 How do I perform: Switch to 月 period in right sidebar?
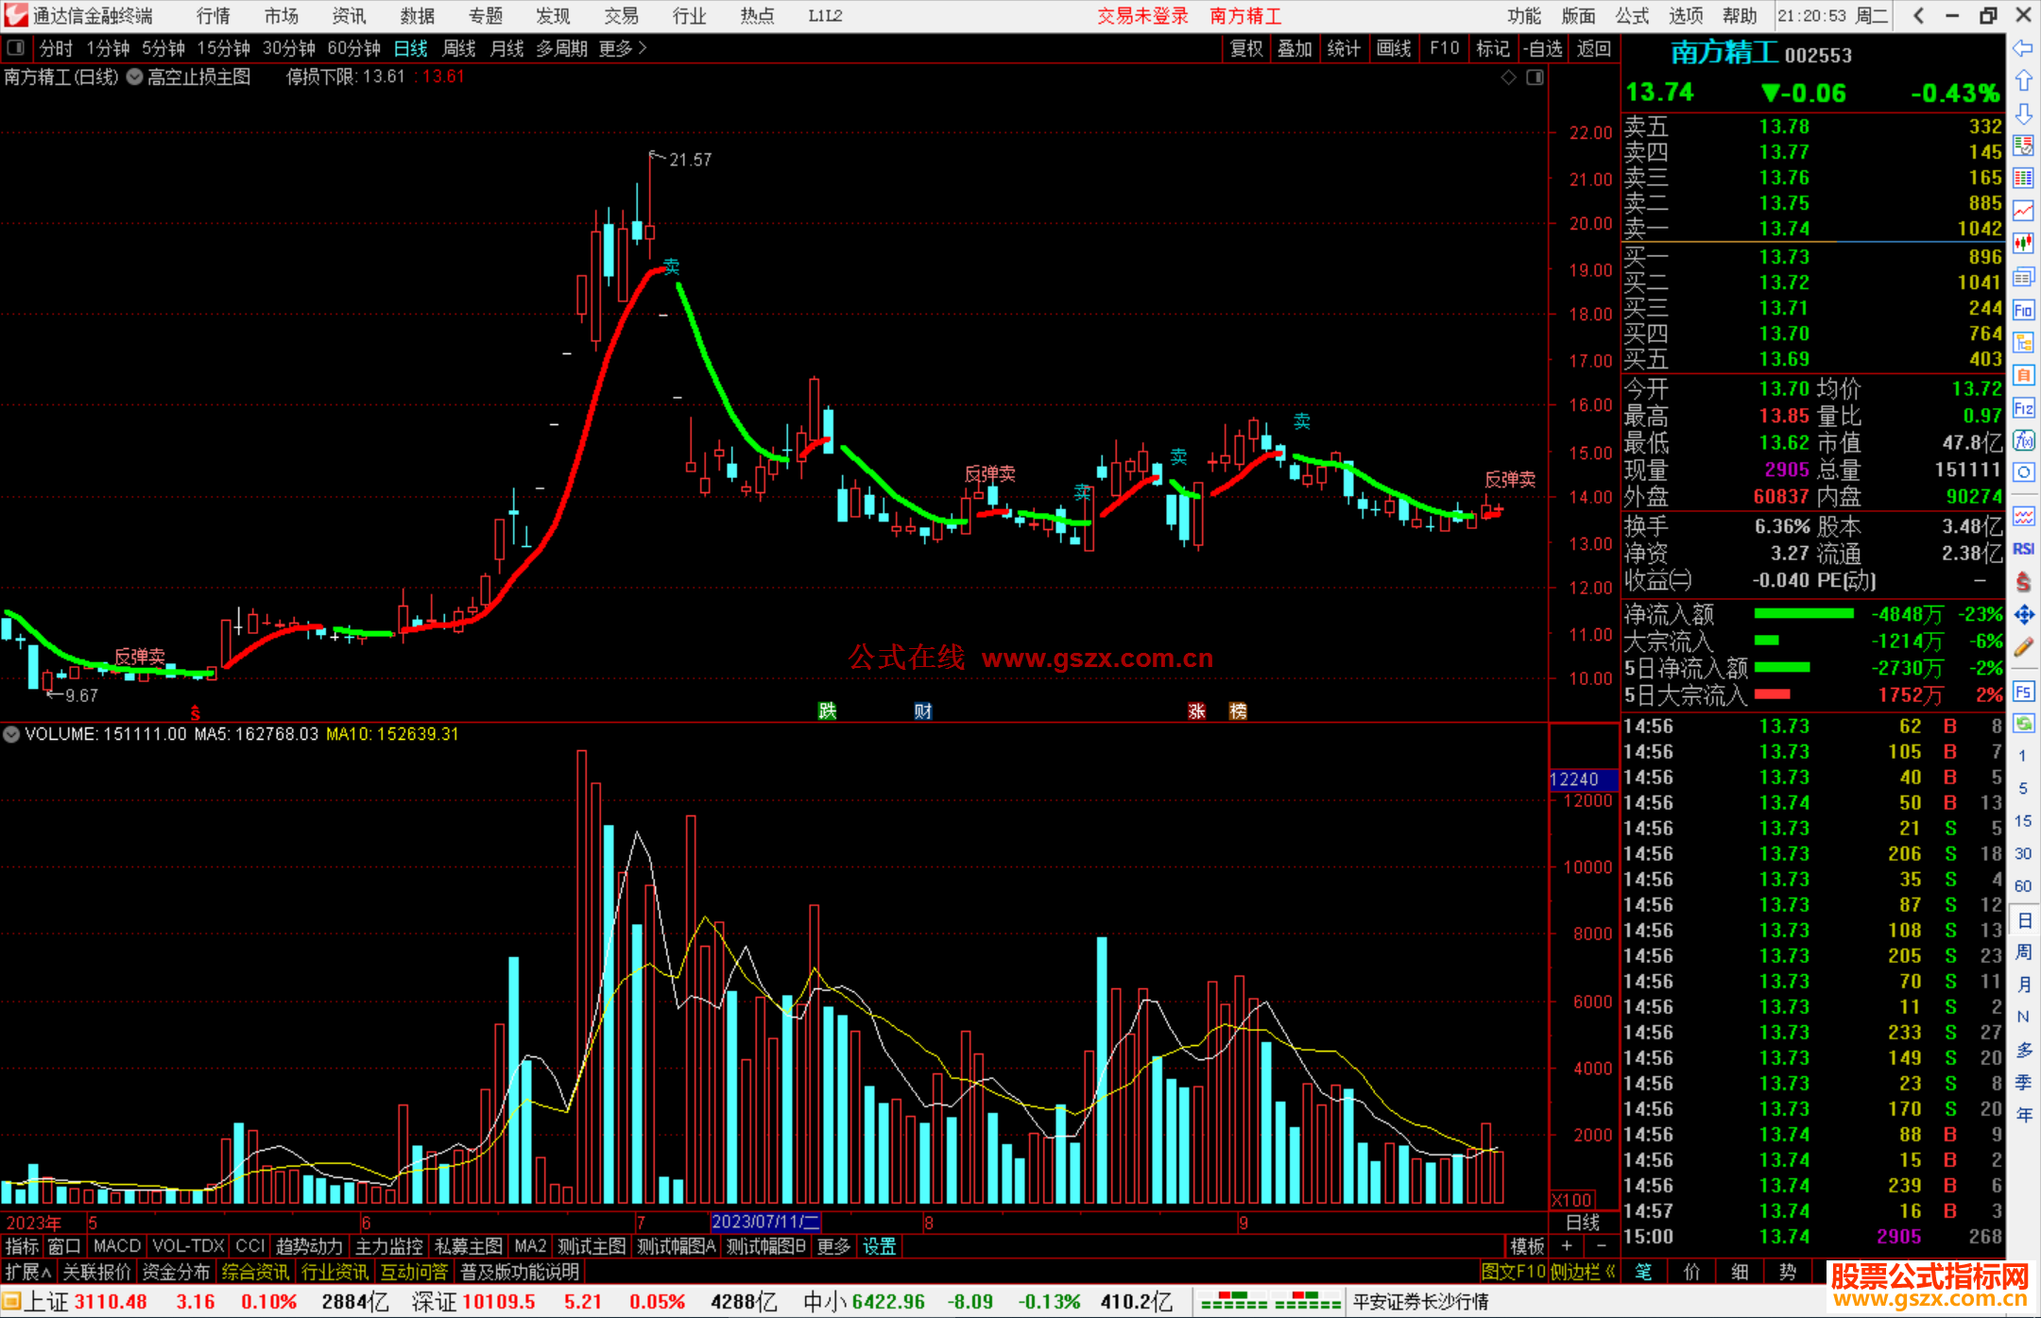pos(2023,984)
